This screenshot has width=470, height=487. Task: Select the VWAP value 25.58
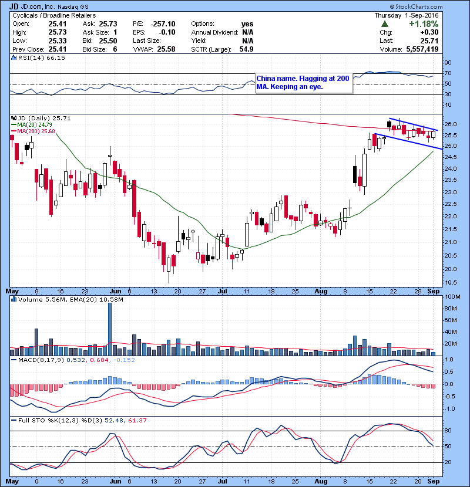coord(166,49)
